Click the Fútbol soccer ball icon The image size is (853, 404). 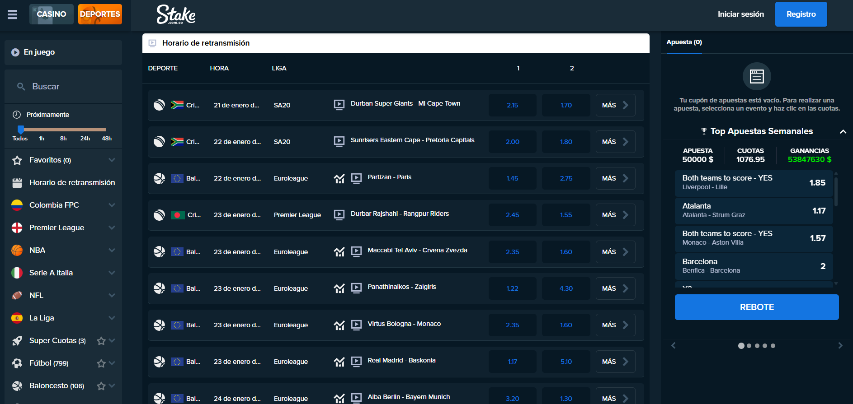click(x=17, y=363)
